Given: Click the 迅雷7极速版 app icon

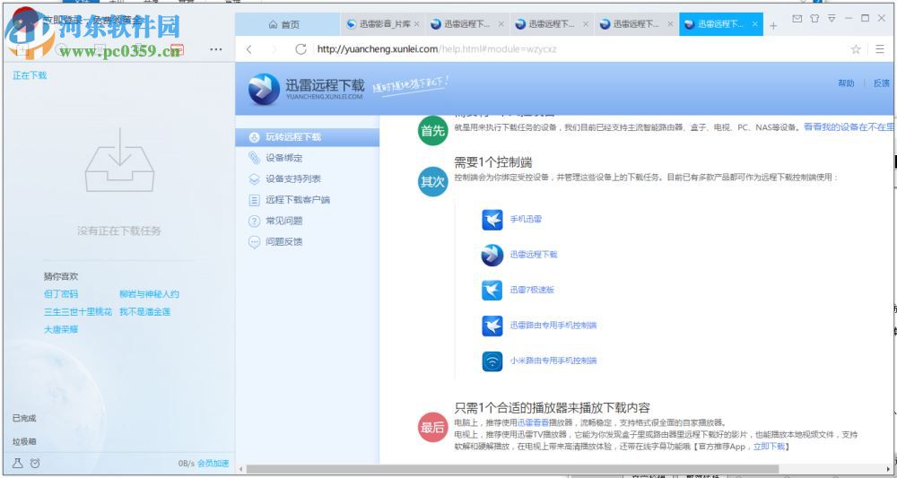Looking at the screenshot, I should 492,291.
